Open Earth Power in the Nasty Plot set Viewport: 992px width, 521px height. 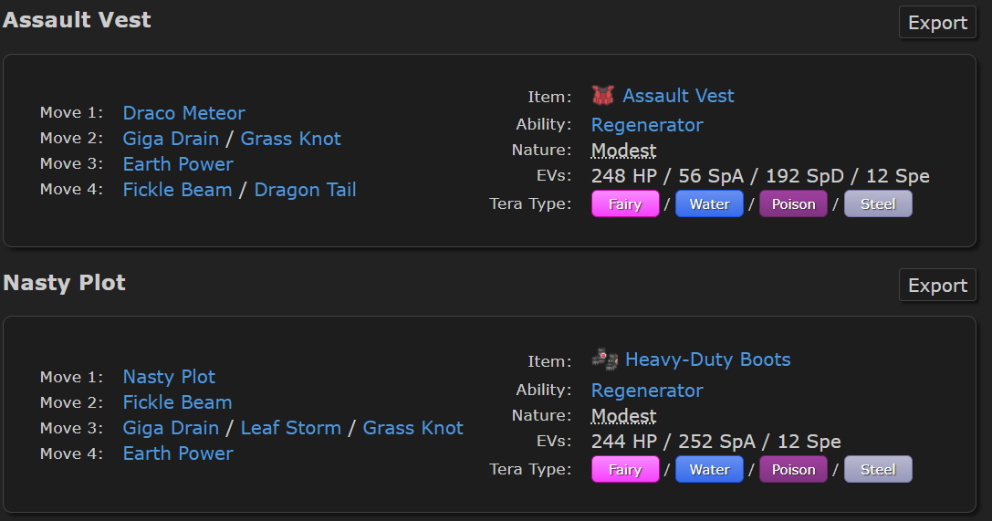178,453
